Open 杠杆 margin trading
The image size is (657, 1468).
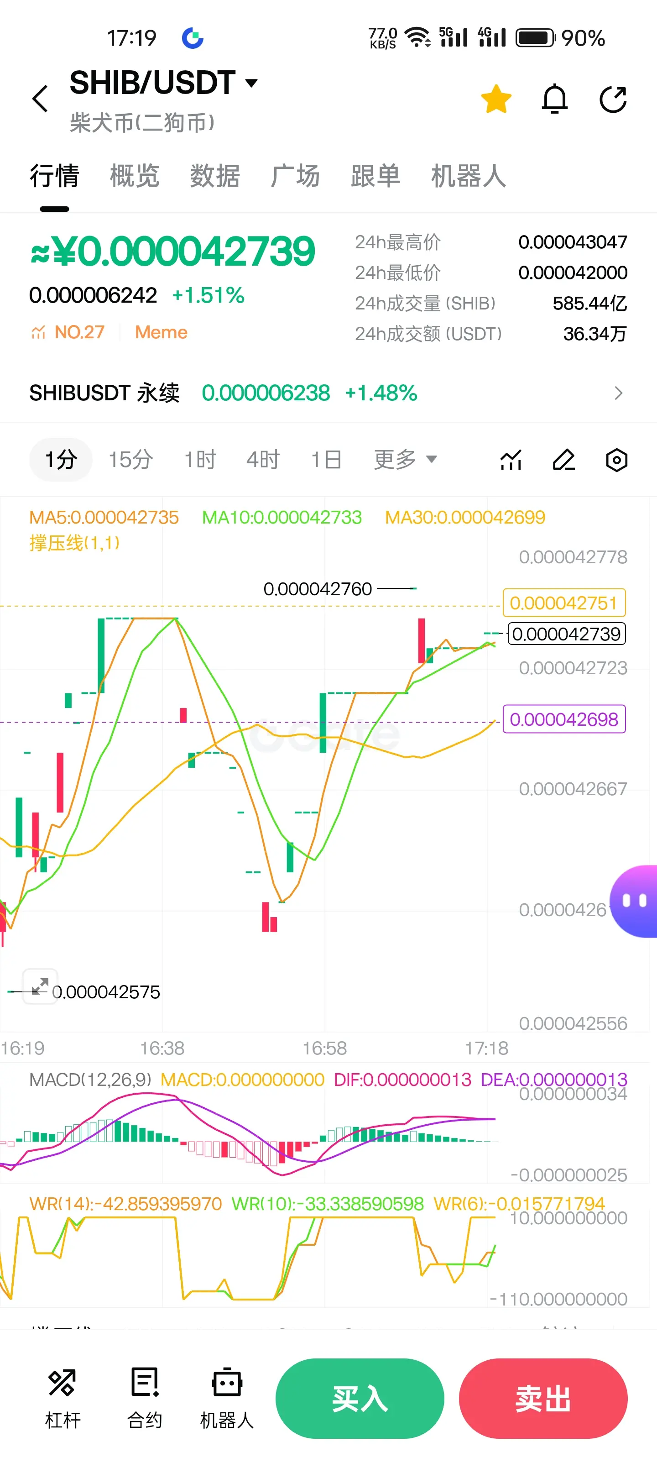pos(63,1398)
